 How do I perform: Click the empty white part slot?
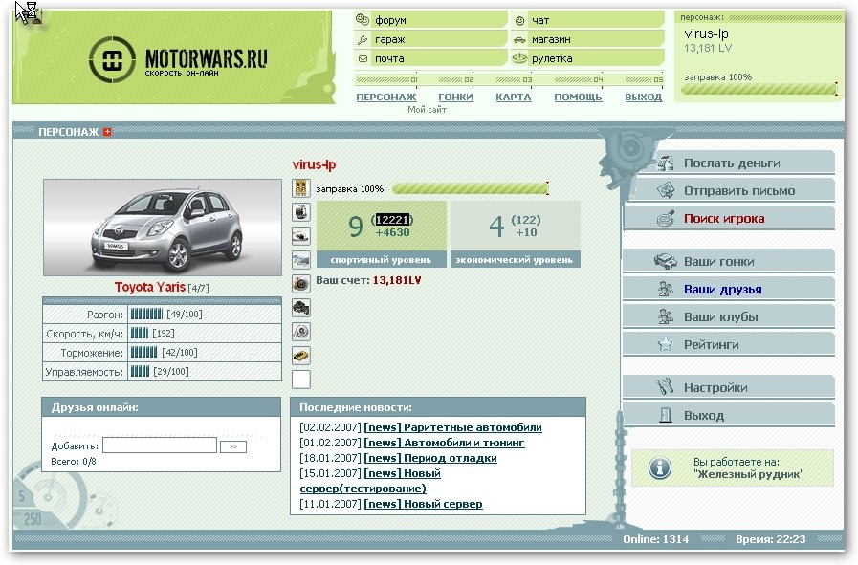pos(301,380)
